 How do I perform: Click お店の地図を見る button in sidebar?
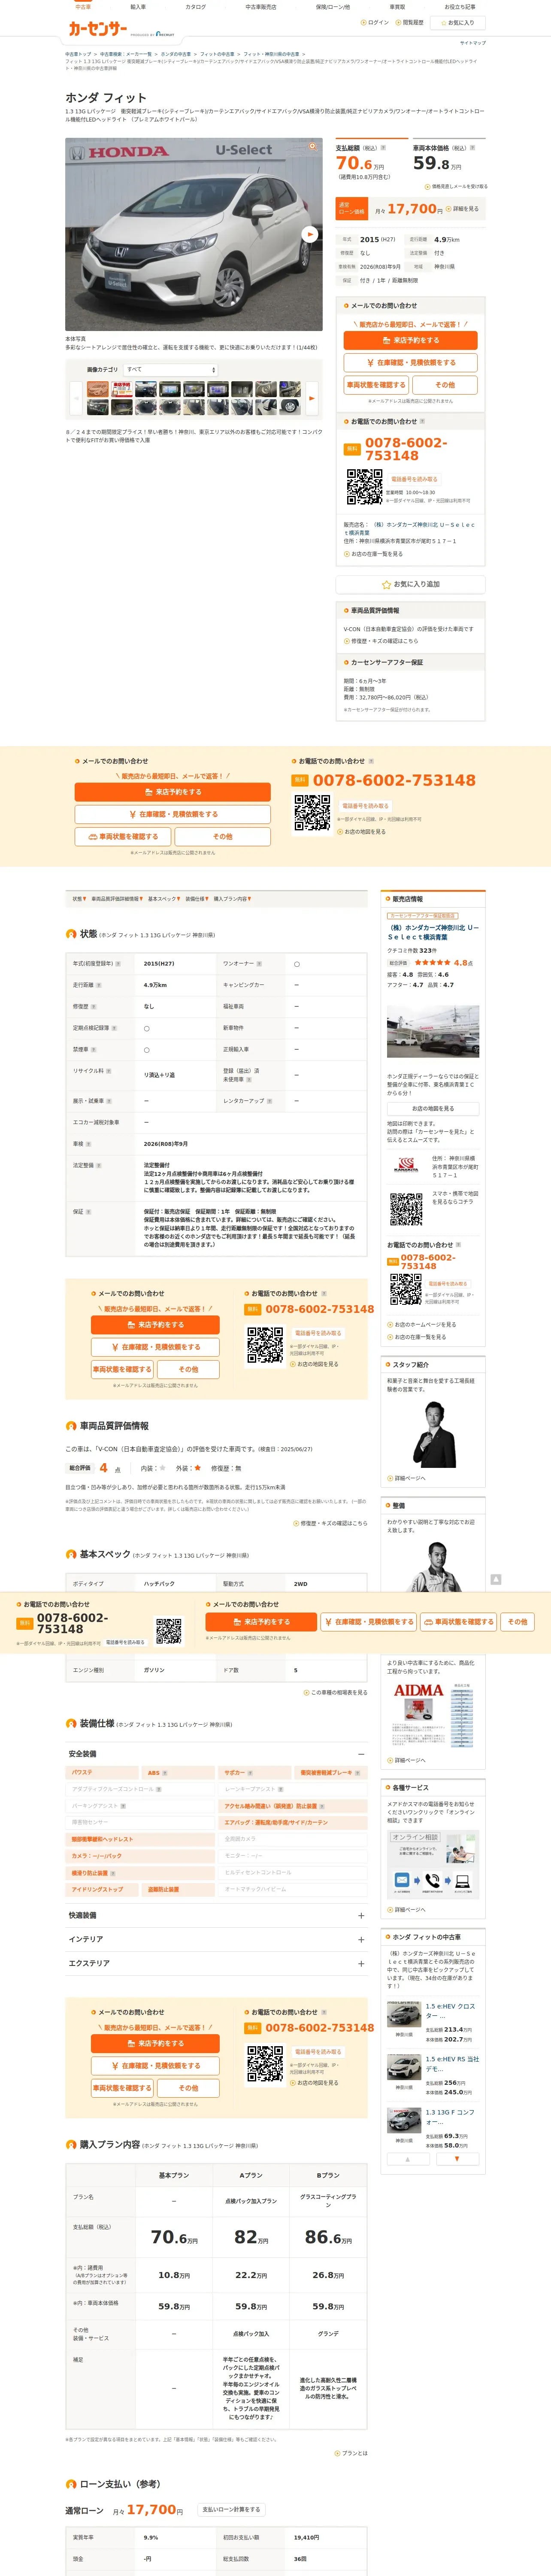coord(432,1108)
